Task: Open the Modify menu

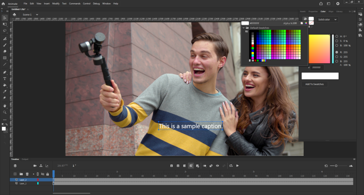Action: coord(56,4)
